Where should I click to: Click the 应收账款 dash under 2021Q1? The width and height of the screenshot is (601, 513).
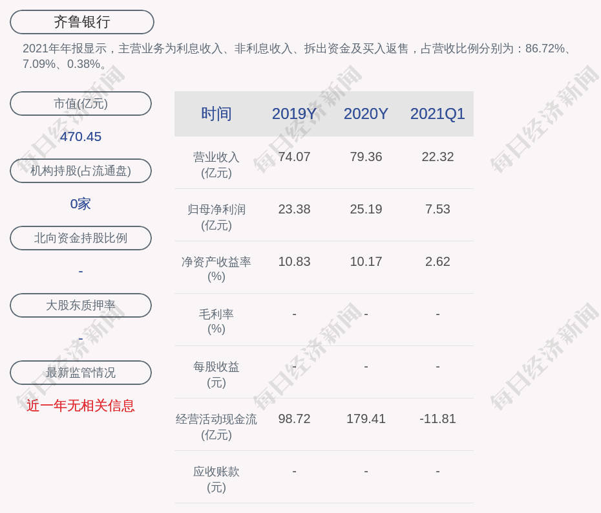438,471
